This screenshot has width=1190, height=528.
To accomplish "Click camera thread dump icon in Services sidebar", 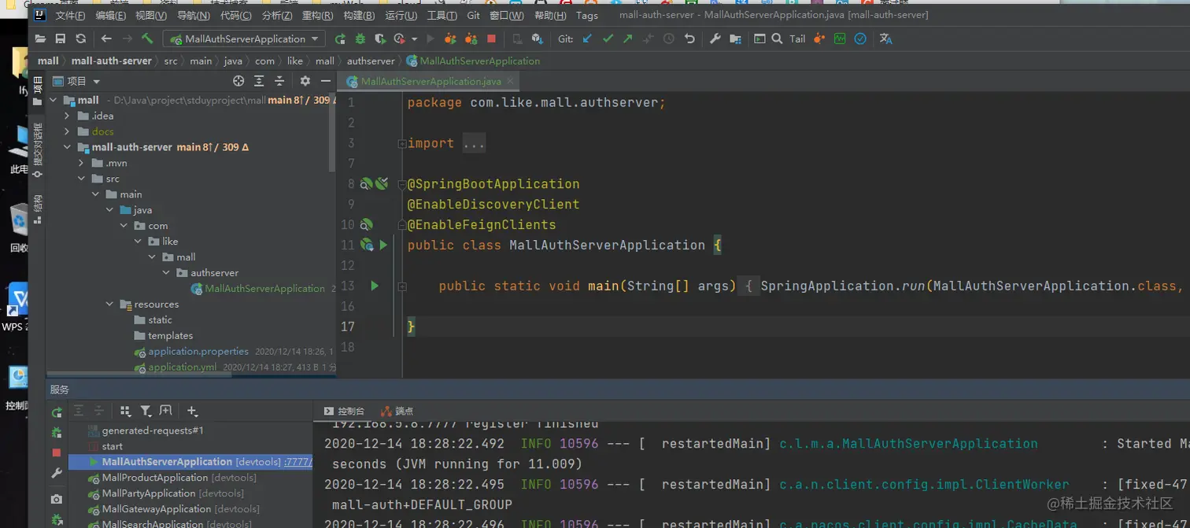I will click(x=57, y=499).
